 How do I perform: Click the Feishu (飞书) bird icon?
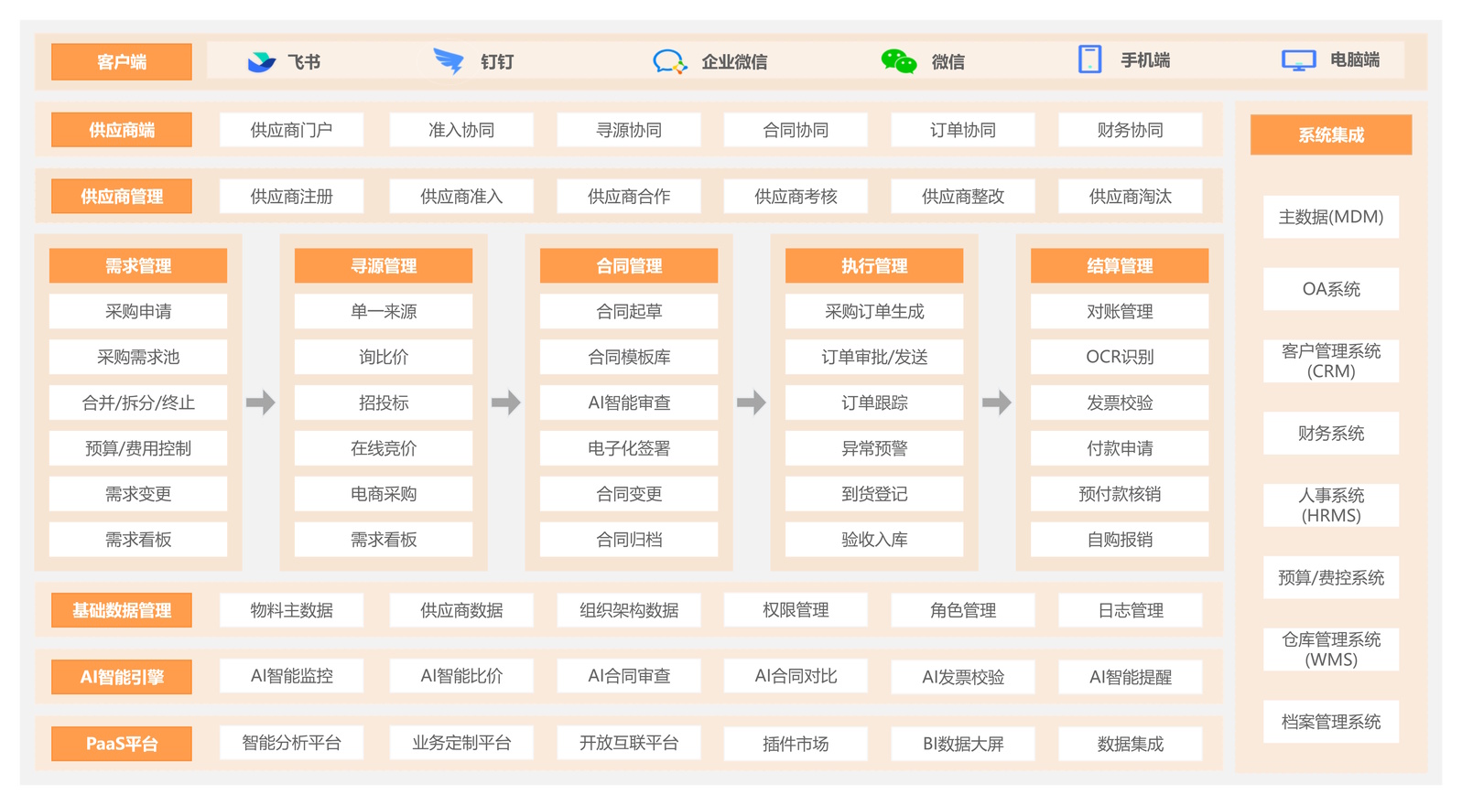[x=261, y=61]
